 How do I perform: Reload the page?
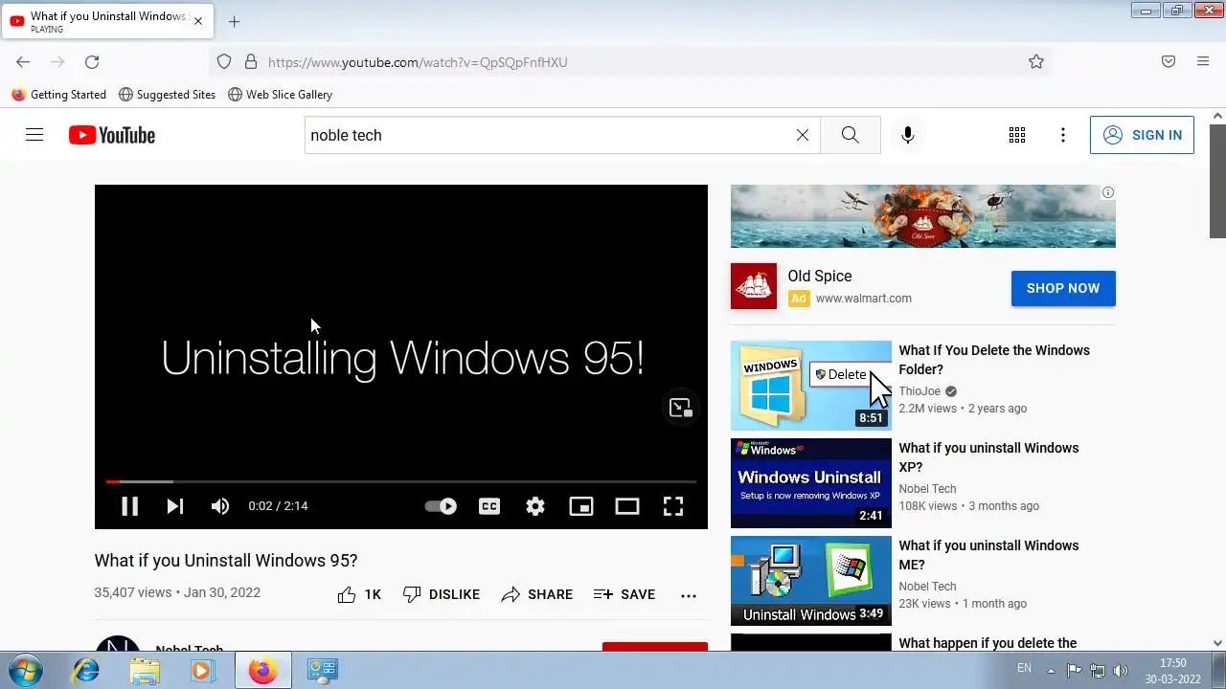[x=92, y=62]
